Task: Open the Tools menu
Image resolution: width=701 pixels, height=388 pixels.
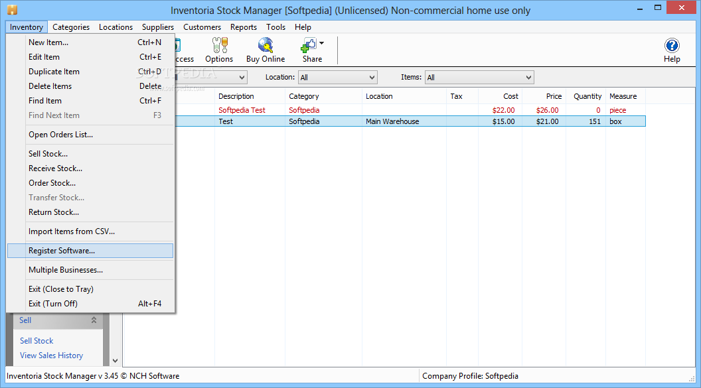Action: pyautogui.click(x=276, y=27)
